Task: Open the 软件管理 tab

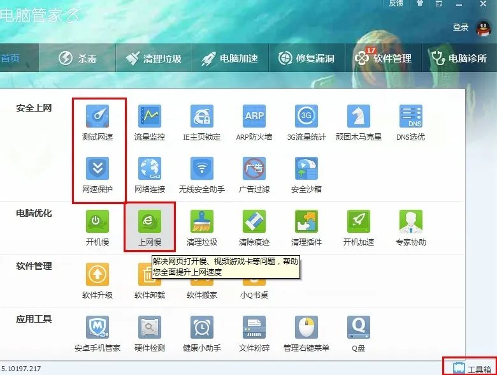Action: point(383,59)
